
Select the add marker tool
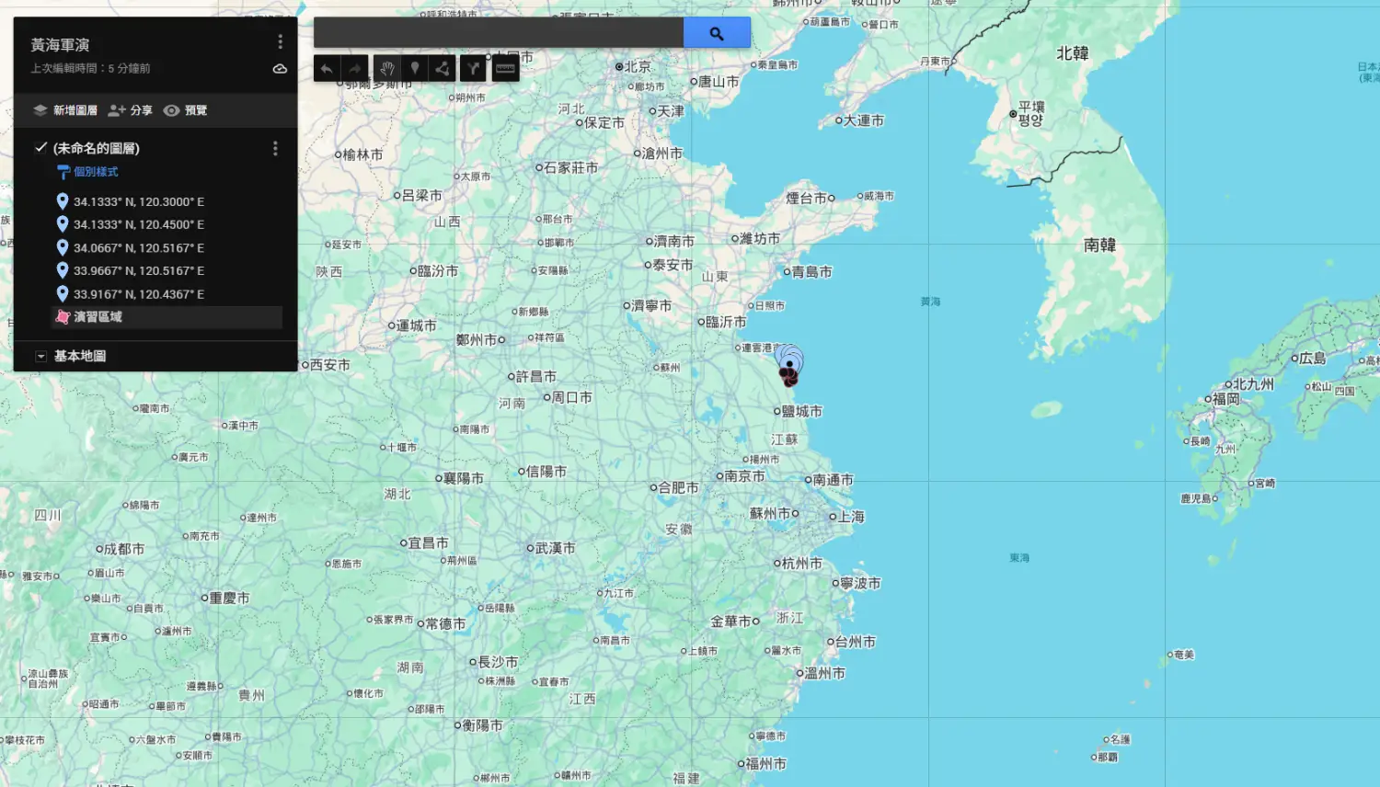(x=415, y=69)
